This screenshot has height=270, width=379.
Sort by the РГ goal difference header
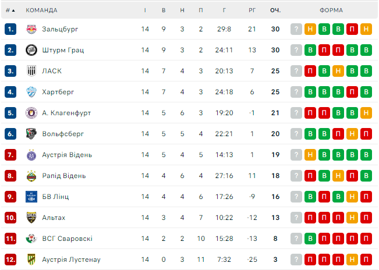(x=252, y=10)
